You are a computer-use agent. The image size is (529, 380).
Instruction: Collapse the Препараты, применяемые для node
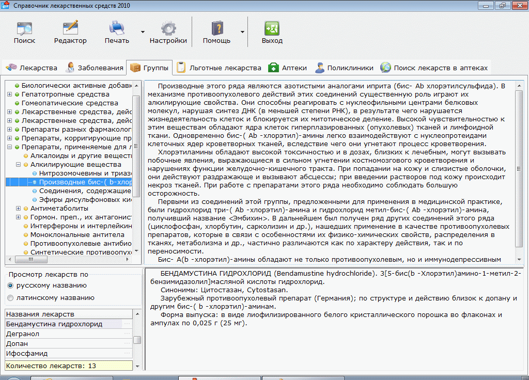(x=10, y=147)
